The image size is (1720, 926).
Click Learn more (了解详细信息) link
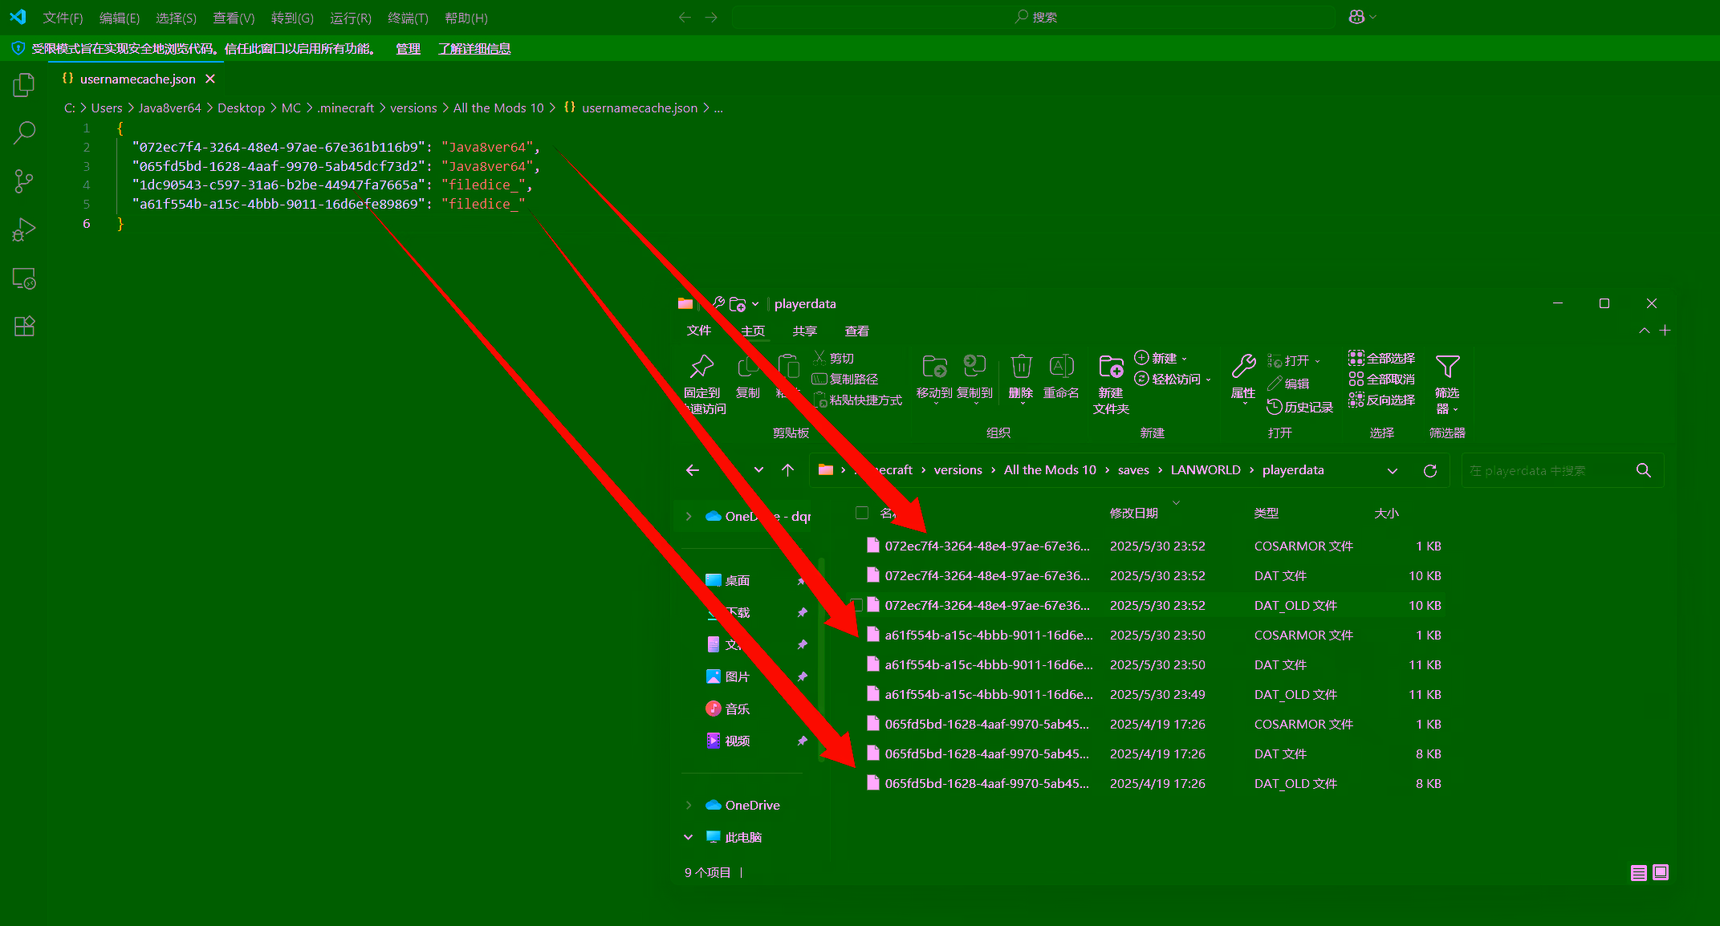(474, 49)
